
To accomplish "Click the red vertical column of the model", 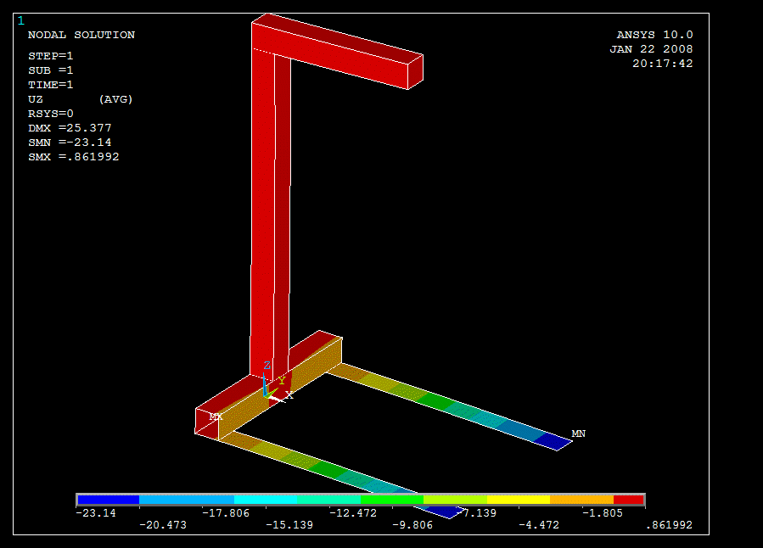I will pos(270,214).
